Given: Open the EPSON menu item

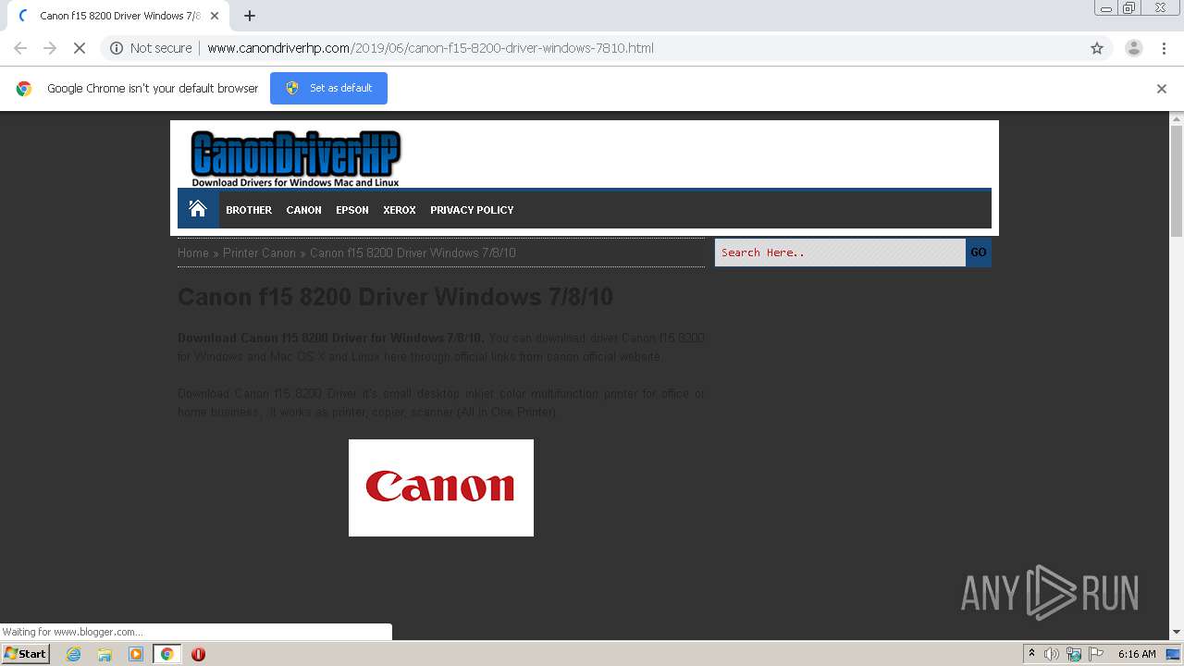Looking at the screenshot, I should coord(352,210).
